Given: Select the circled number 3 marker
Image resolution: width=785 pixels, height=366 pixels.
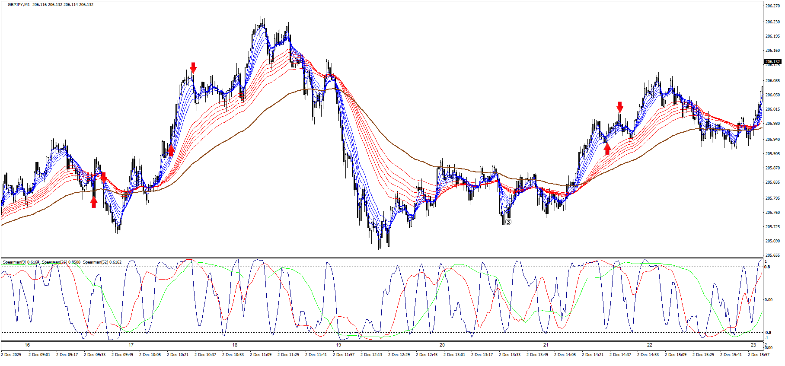Looking at the screenshot, I should tap(508, 222).
